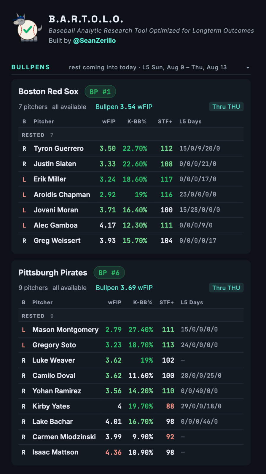266x474 pixels.
Task: Open the @SeanZerillo profile link
Action: coord(94,41)
